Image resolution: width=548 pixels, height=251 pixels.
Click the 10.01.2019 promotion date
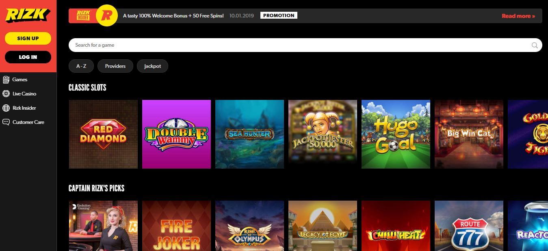tap(241, 16)
